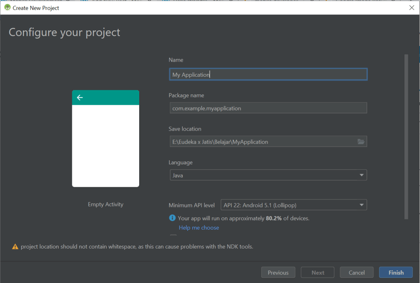Click the whitespace warning message text
Viewport: 420px width, 283px height.
click(x=137, y=247)
